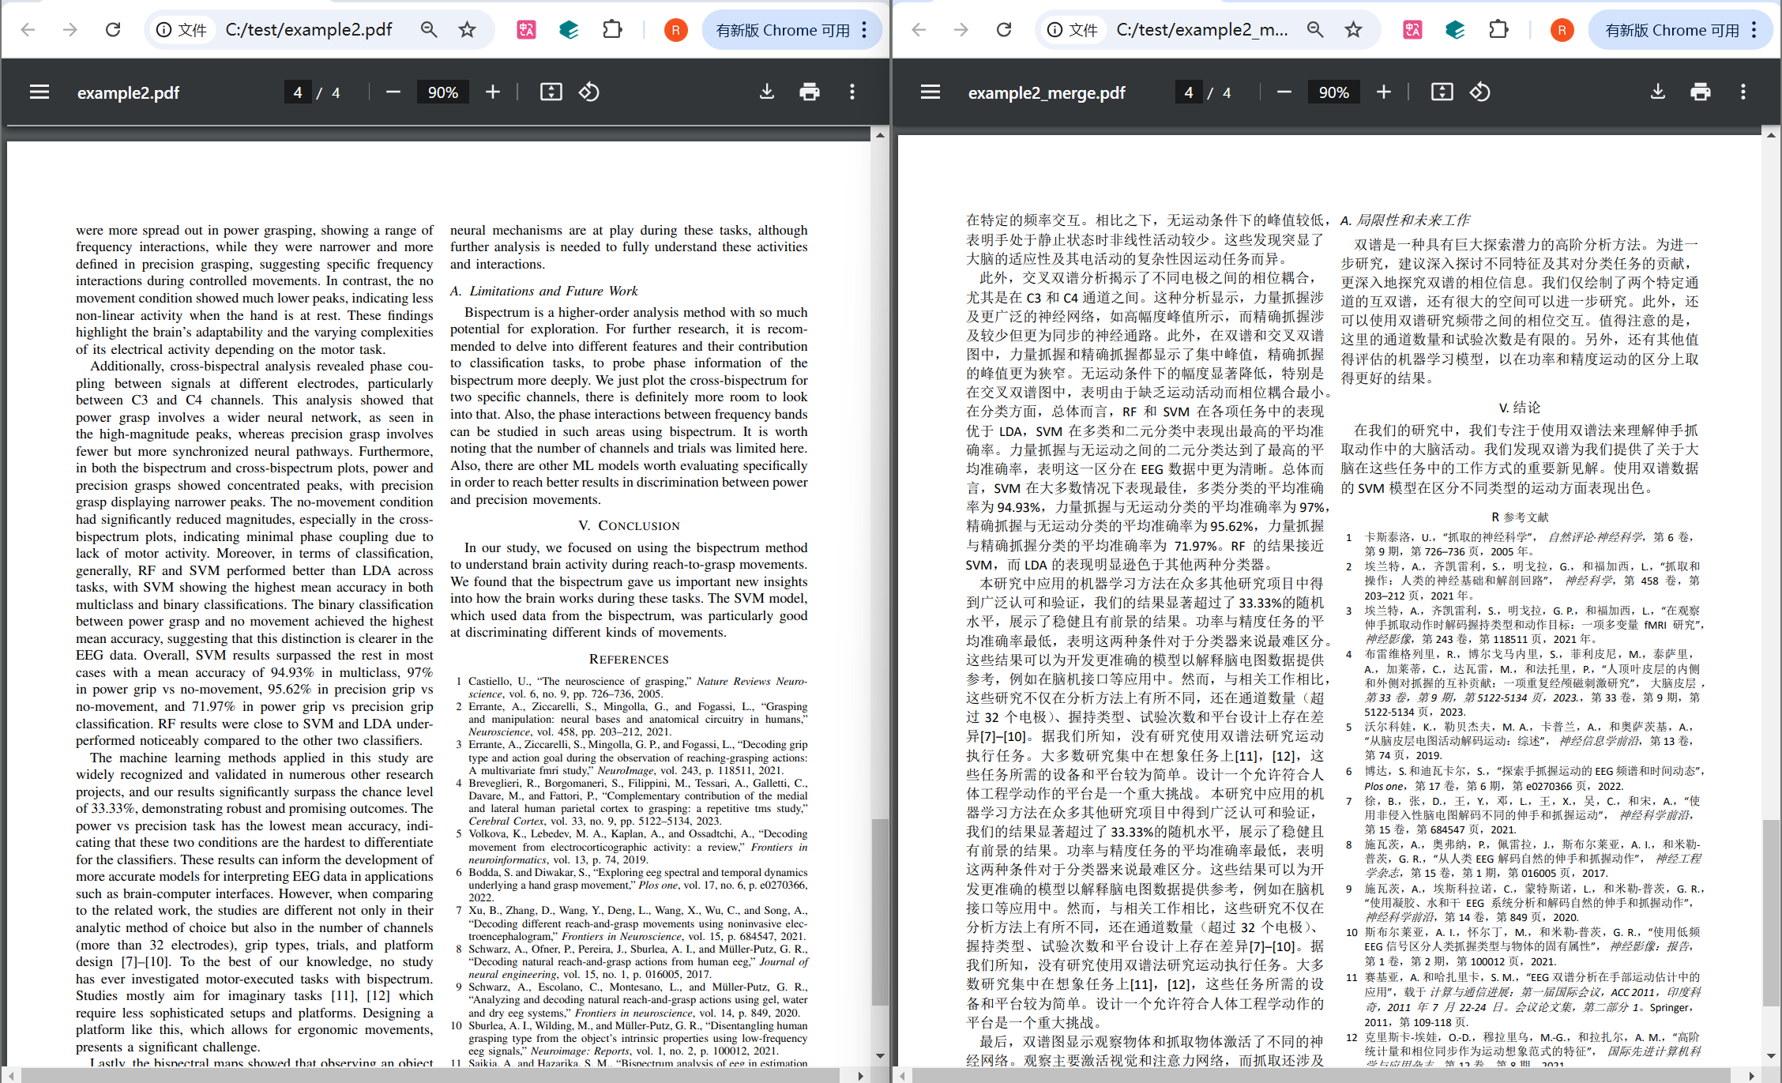Download example2.pdf with the download icon
This screenshot has width=1782, height=1083.
click(766, 92)
